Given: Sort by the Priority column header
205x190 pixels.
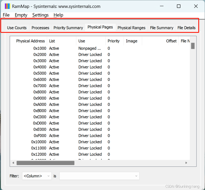Looking at the screenshot, I should 115,41.
